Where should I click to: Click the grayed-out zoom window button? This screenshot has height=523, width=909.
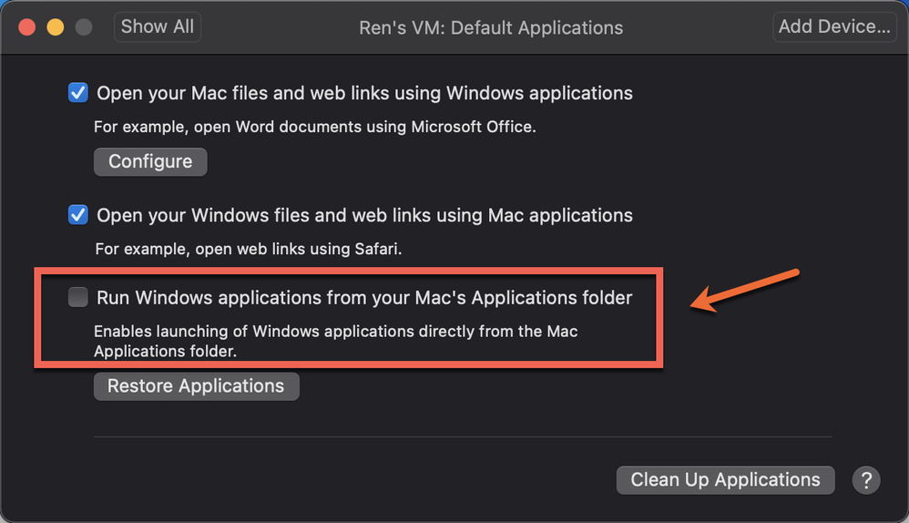(x=83, y=27)
